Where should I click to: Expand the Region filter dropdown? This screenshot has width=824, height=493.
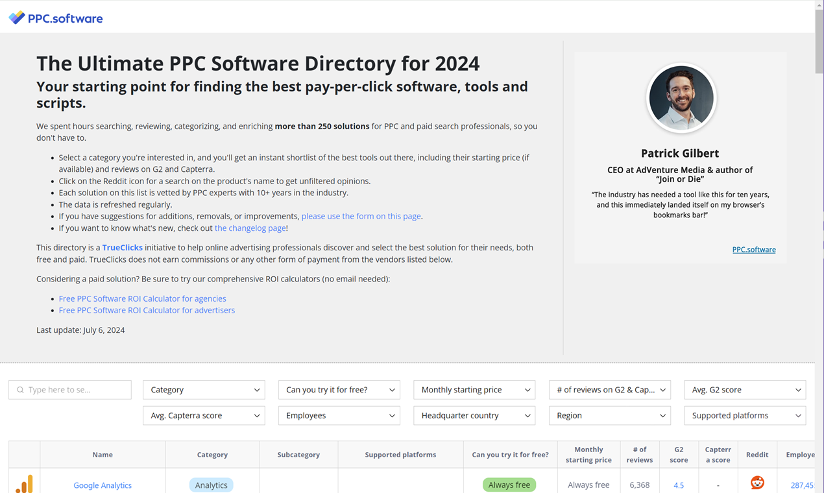click(610, 416)
